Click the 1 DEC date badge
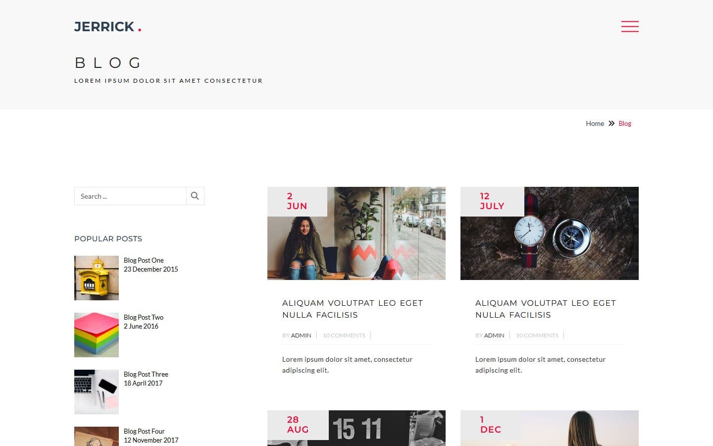Viewport: 713px width, 446px height. pyautogui.click(x=491, y=425)
